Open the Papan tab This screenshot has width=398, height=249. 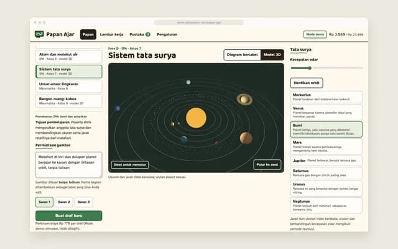(88, 34)
